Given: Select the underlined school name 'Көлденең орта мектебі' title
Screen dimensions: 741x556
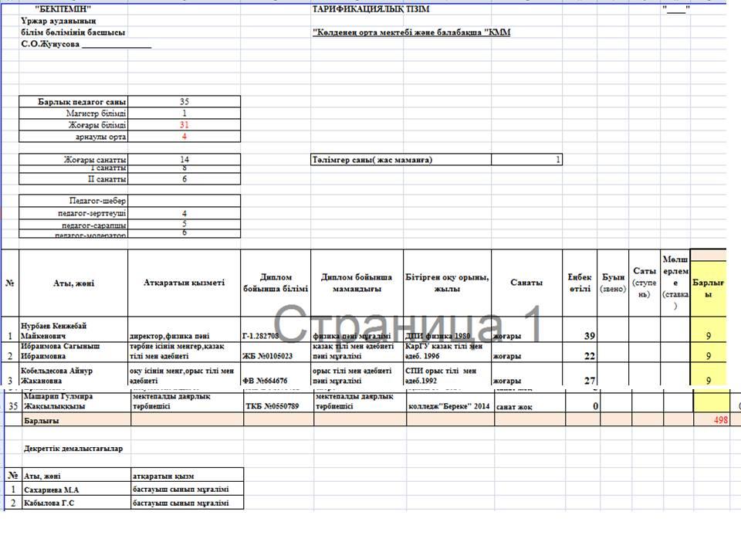Looking at the screenshot, I should click(411, 32).
